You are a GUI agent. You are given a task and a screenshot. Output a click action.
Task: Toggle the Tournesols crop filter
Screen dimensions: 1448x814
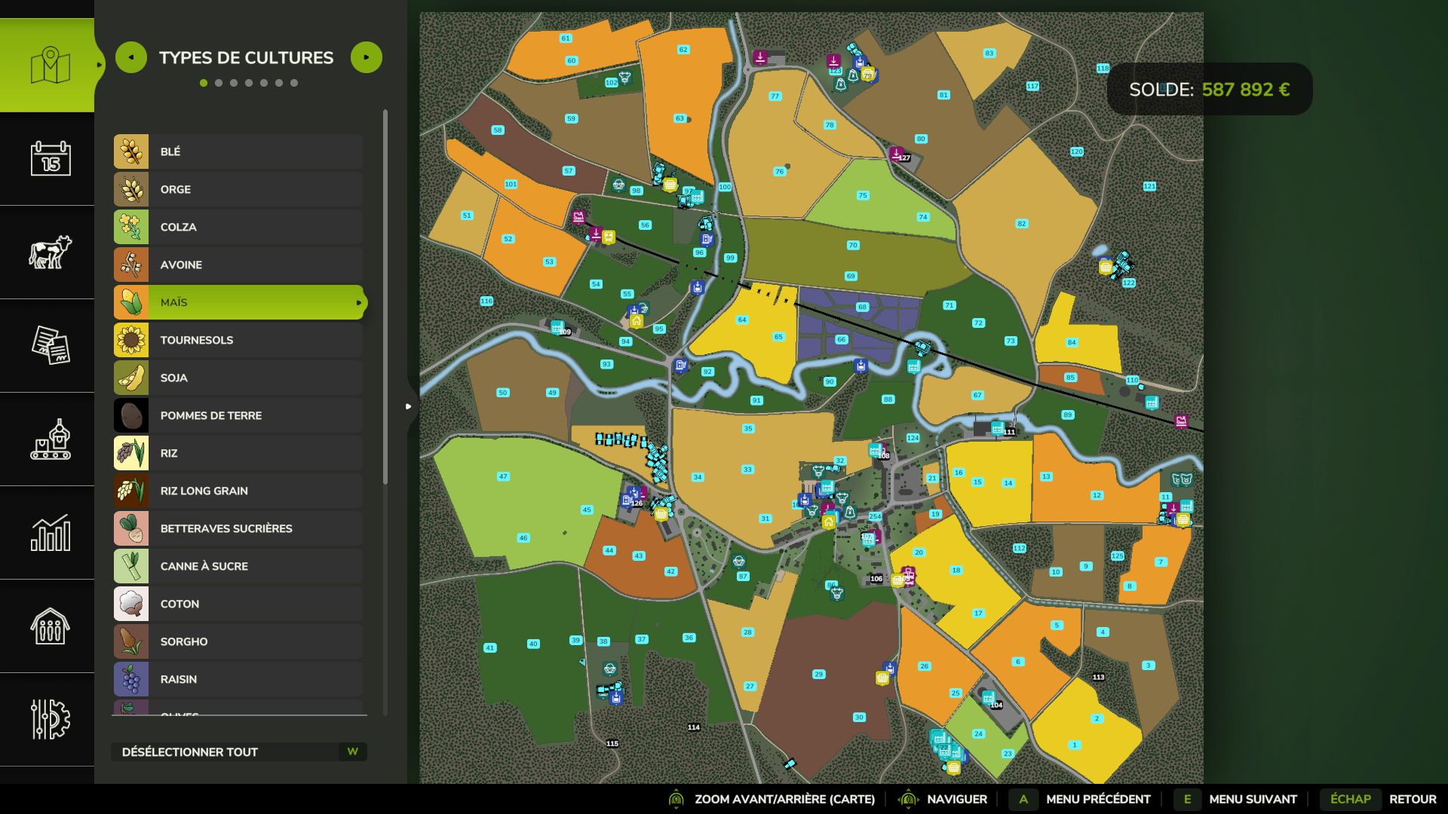pyautogui.click(x=238, y=340)
